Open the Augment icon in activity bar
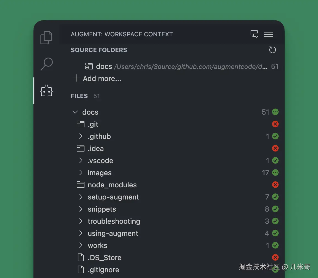The height and width of the screenshot is (278, 318). pos(46,91)
